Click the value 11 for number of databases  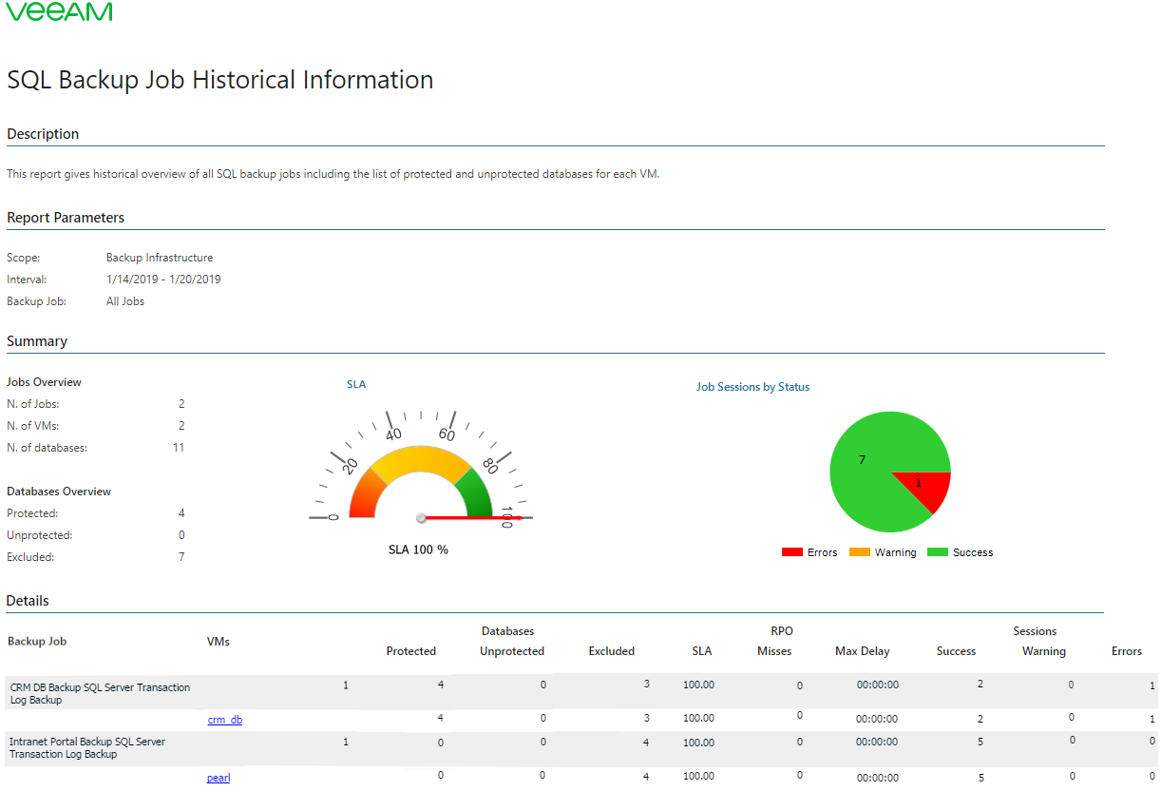click(x=179, y=448)
